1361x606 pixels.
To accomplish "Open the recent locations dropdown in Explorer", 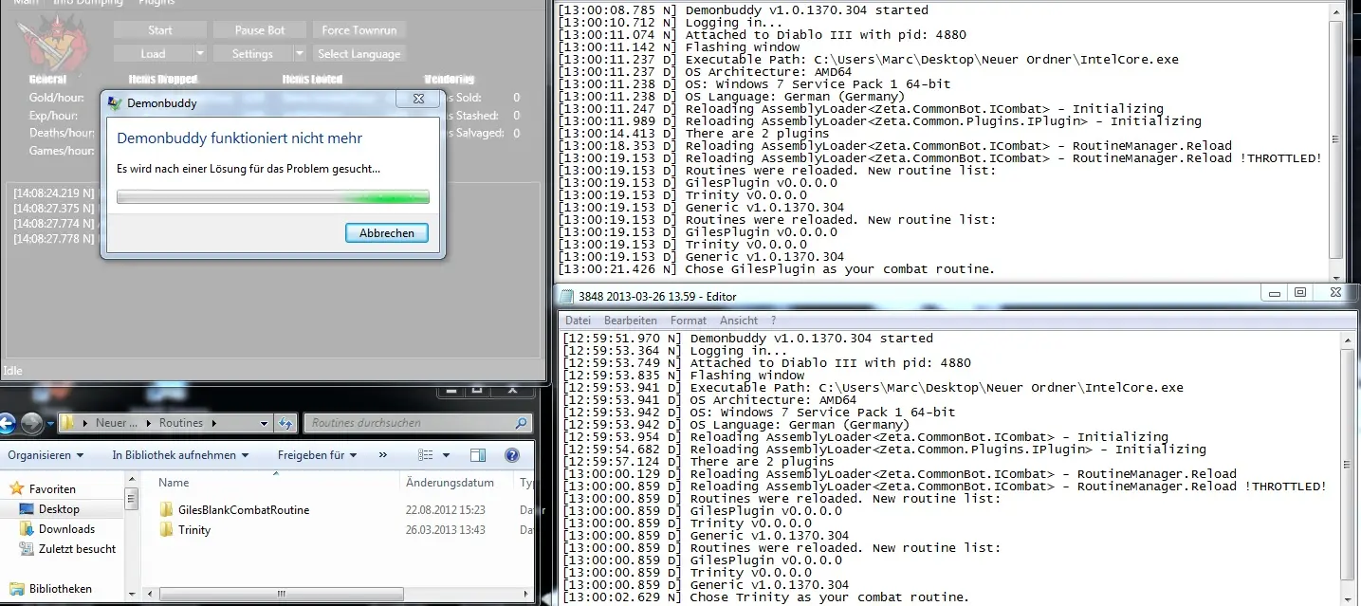I will [50, 424].
